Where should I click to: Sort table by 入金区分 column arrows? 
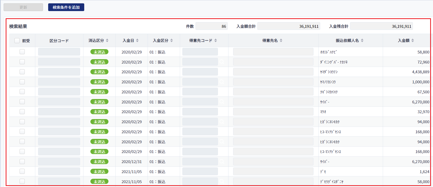pos(172,40)
